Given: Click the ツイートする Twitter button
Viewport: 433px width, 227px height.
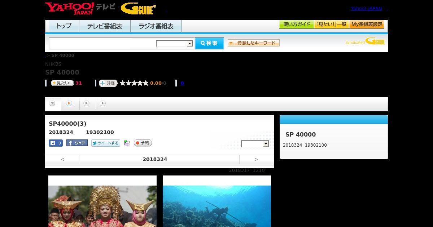Looking at the screenshot, I should pos(105,143).
